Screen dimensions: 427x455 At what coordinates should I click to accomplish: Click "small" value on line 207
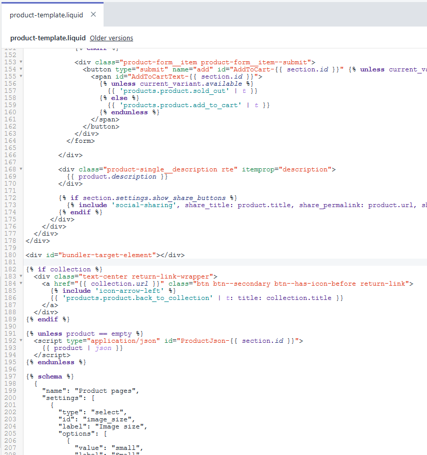[125, 448]
